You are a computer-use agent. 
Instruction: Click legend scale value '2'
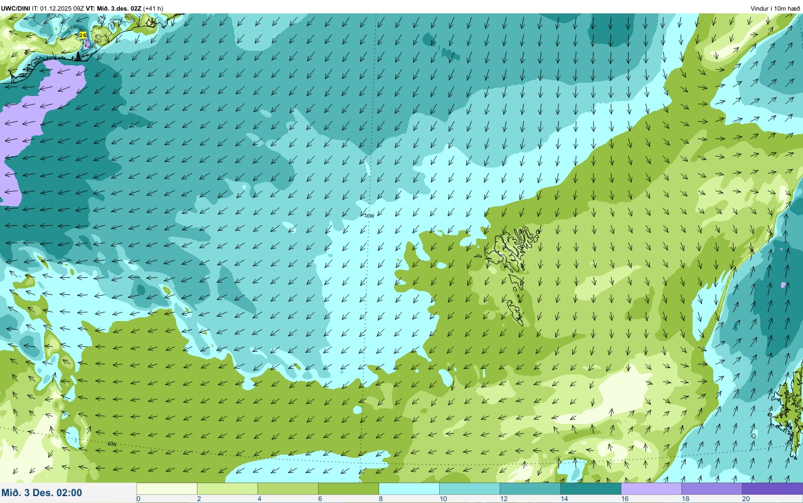click(198, 499)
